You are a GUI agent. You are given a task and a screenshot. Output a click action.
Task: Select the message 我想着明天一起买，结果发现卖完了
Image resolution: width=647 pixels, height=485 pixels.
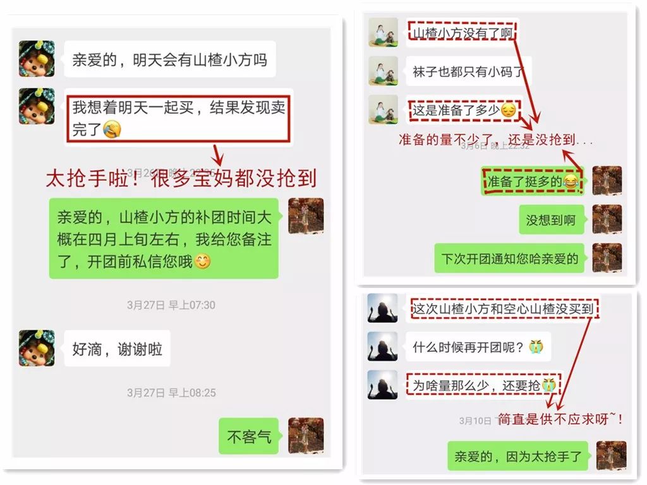(x=179, y=117)
